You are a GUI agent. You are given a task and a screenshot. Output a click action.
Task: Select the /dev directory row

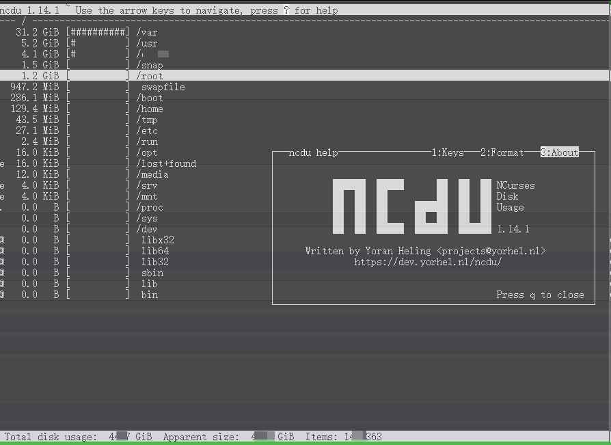(x=137, y=229)
